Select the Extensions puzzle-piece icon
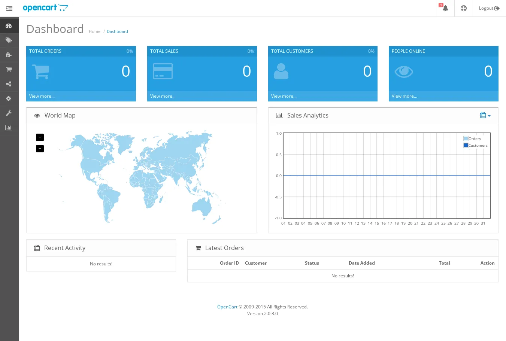506x341 pixels. (x=9, y=55)
